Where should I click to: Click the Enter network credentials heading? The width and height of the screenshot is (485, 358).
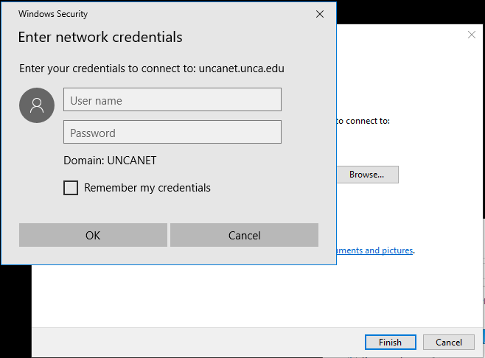click(x=100, y=38)
